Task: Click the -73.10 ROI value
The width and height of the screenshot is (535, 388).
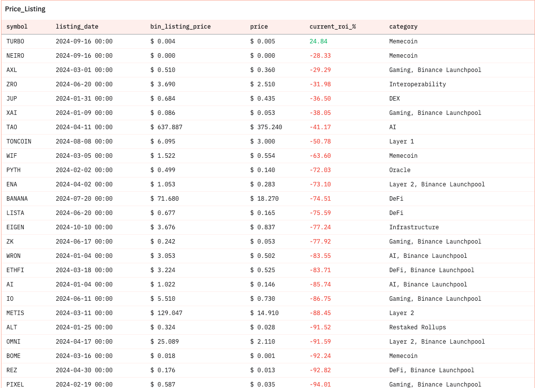Action: [320, 184]
